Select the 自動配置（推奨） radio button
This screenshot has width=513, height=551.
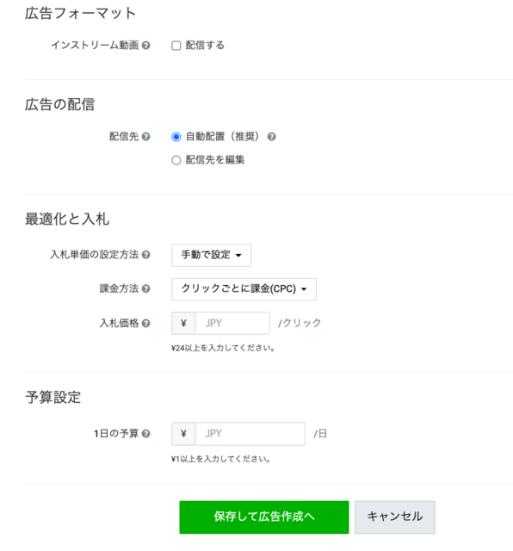click(176, 137)
